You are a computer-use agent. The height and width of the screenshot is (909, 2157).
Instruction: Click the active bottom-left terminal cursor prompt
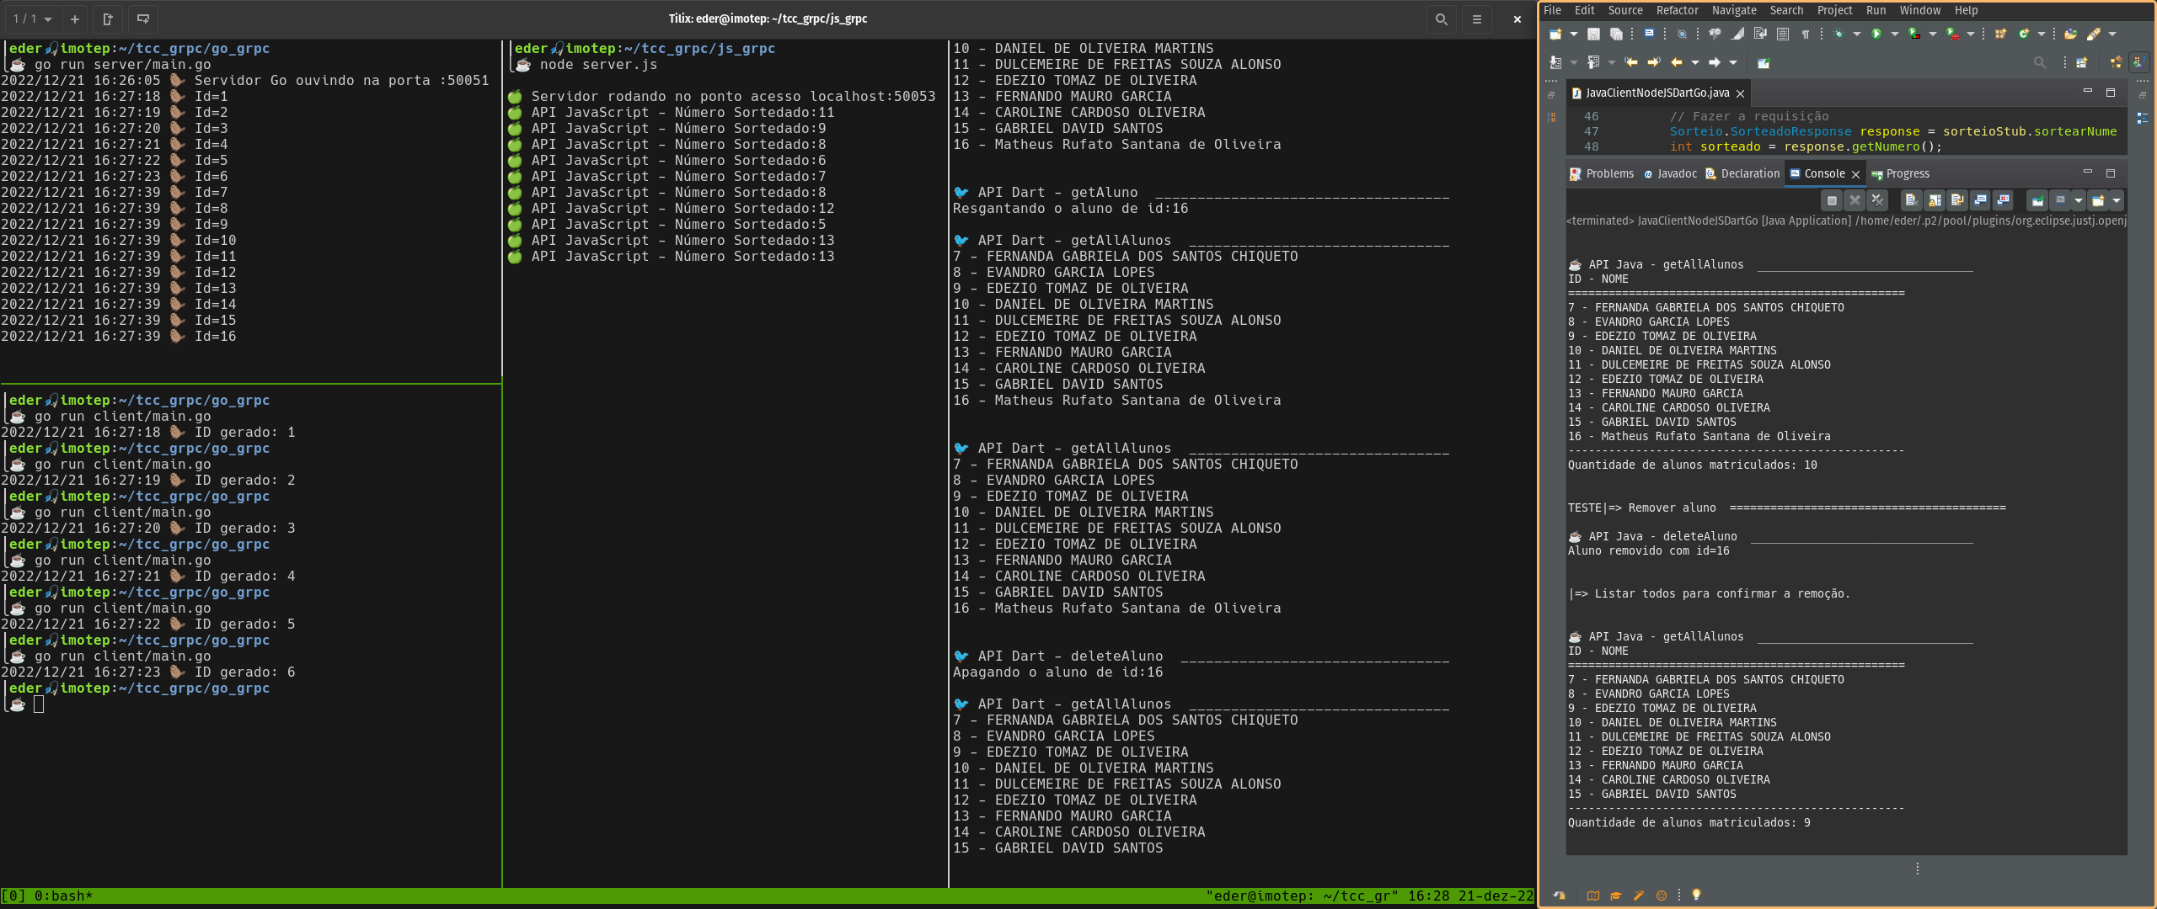click(x=39, y=704)
